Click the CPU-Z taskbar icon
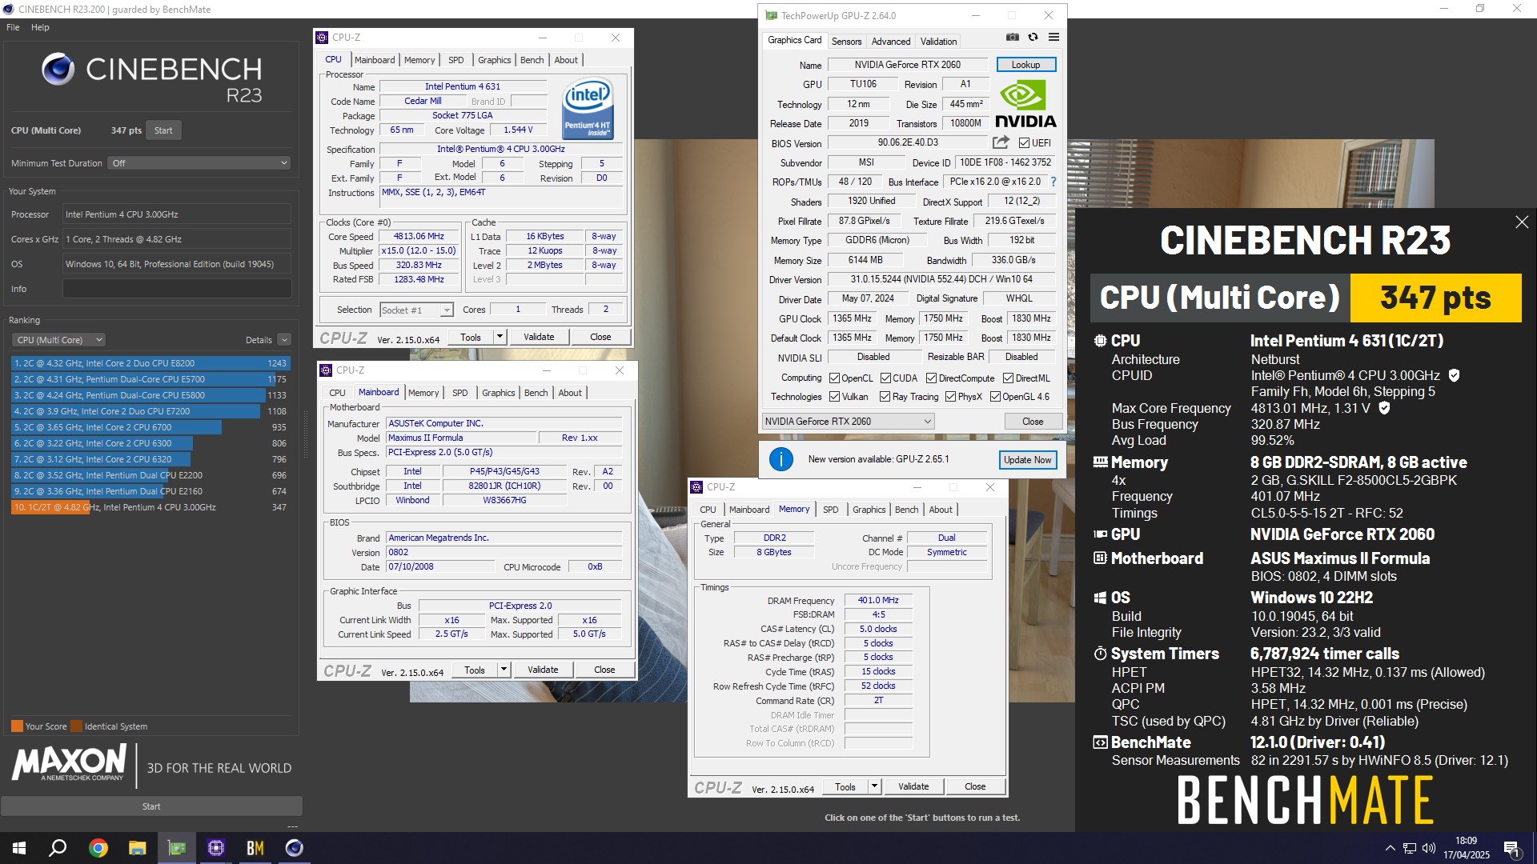Viewport: 1537px width, 864px height. coord(215,848)
